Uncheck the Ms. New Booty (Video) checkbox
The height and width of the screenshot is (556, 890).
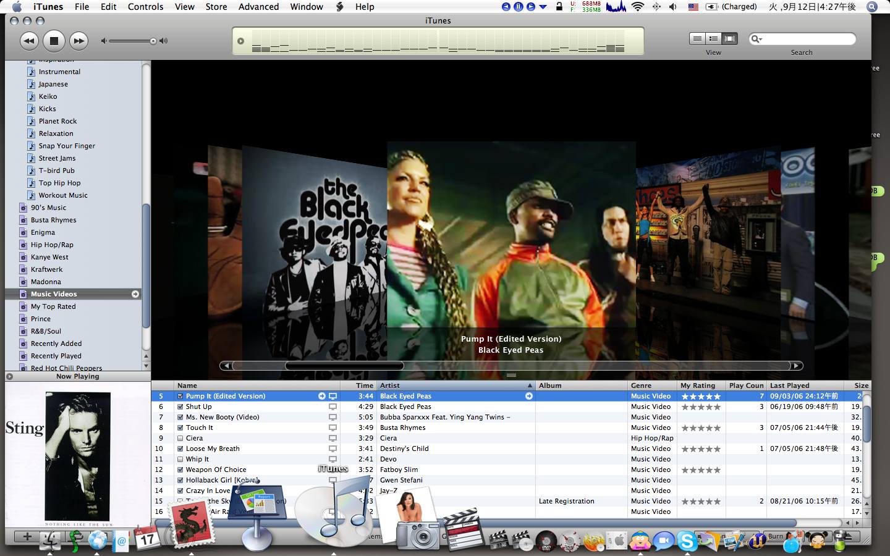pyautogui.click(x=180, y=417)
